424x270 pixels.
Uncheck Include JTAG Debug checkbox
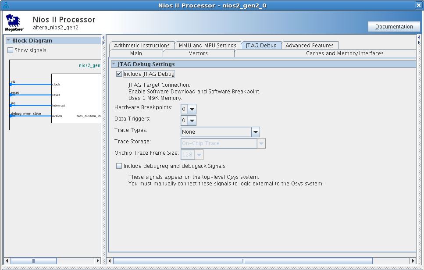pos(119,74)
